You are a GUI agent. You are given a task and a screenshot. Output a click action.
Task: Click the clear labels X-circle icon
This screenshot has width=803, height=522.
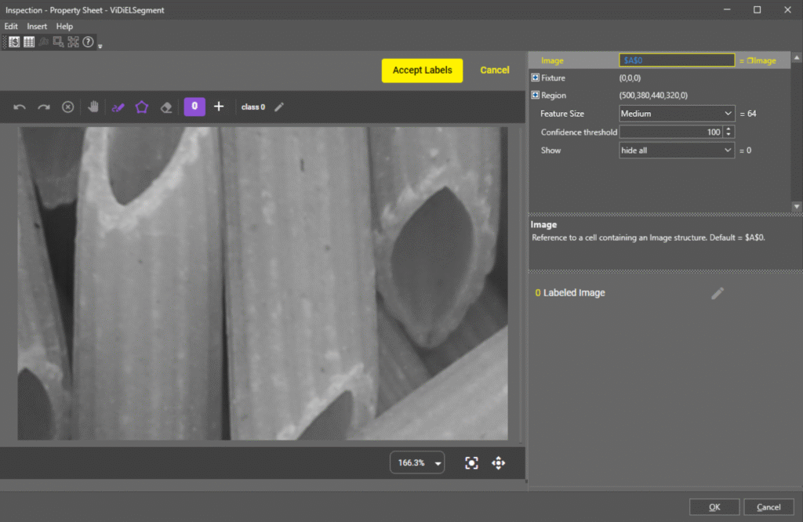click(x=68, y=107)
